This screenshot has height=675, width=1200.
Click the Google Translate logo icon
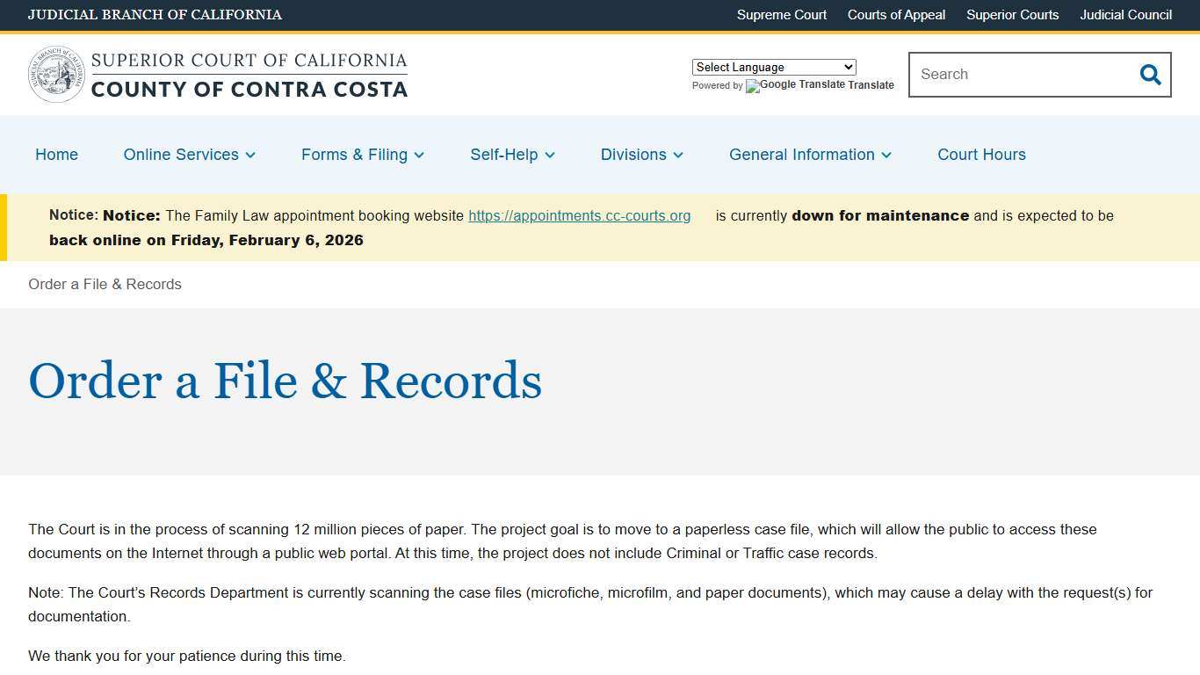pyautogui.click(x=753, y=85)
